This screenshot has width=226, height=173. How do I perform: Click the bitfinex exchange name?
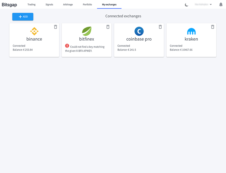tap(87, 39)
